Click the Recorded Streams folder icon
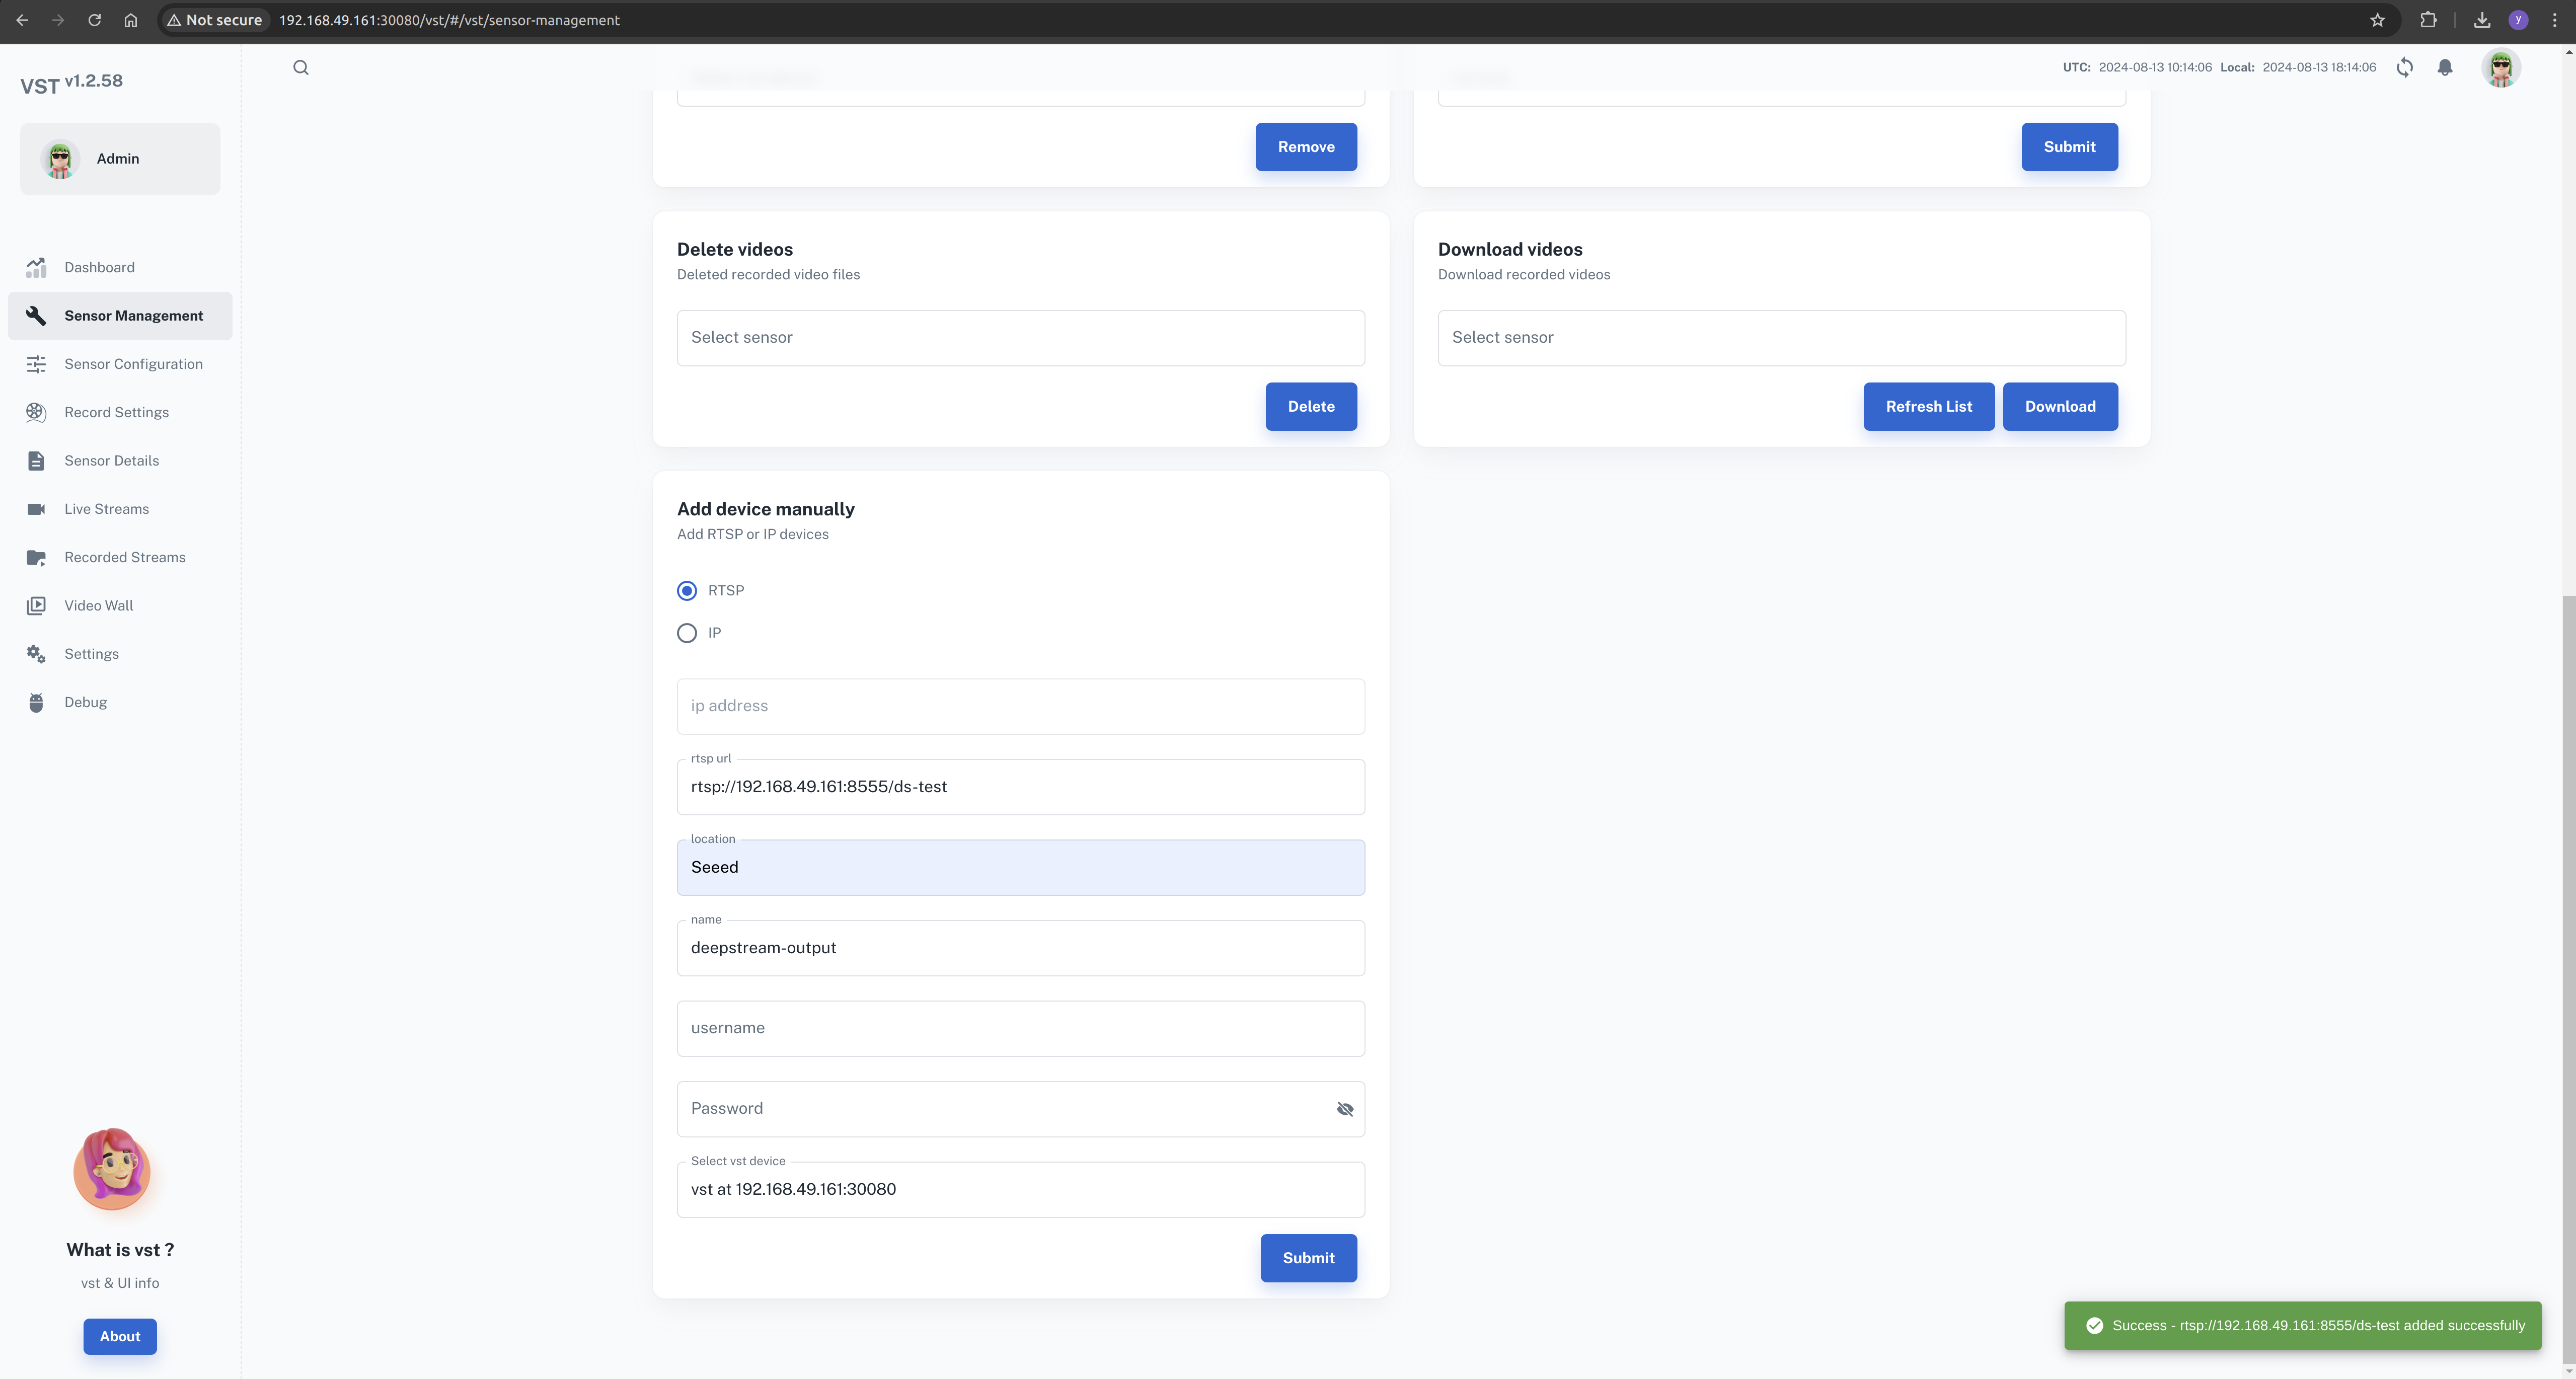2576x1379 pixels. [x=36, y=558]
